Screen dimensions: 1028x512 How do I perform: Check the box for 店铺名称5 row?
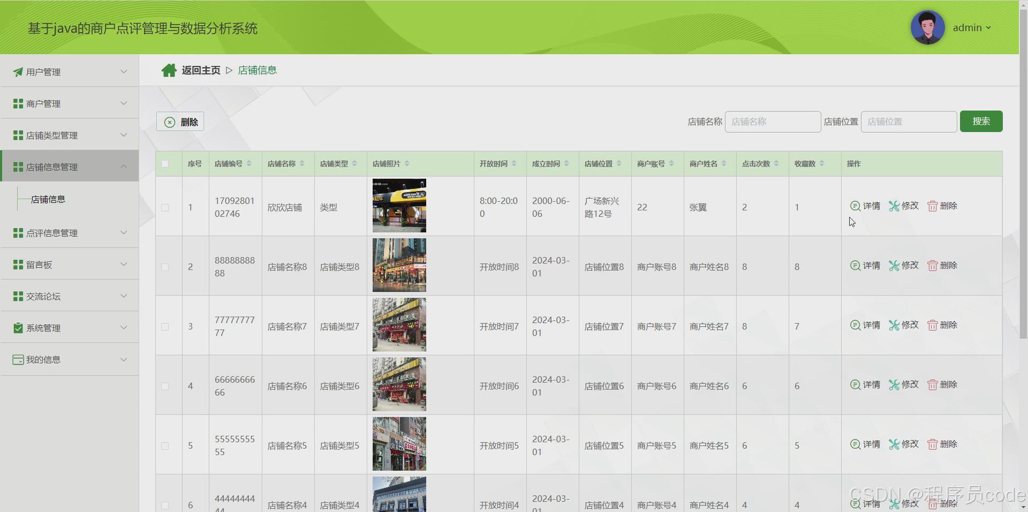[x=165, y=446]
